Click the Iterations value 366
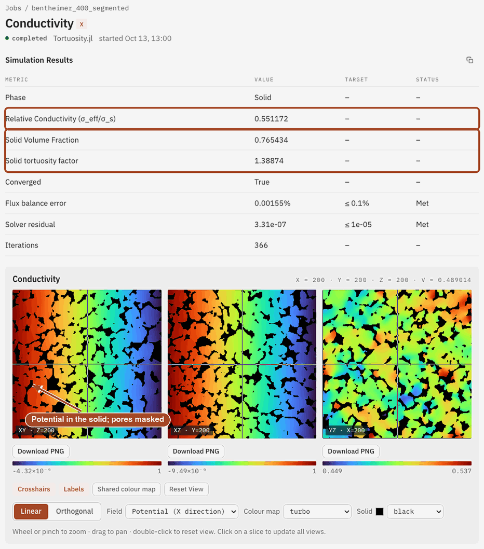Viewport: 484px width, 549px height. click(261, 245)
